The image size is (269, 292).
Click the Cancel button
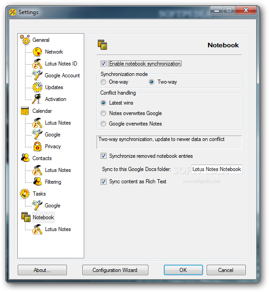(226, 270)
